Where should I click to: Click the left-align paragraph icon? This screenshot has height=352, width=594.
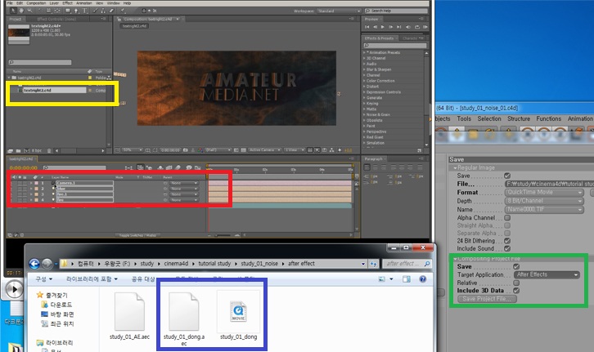[x=367, y=167]
